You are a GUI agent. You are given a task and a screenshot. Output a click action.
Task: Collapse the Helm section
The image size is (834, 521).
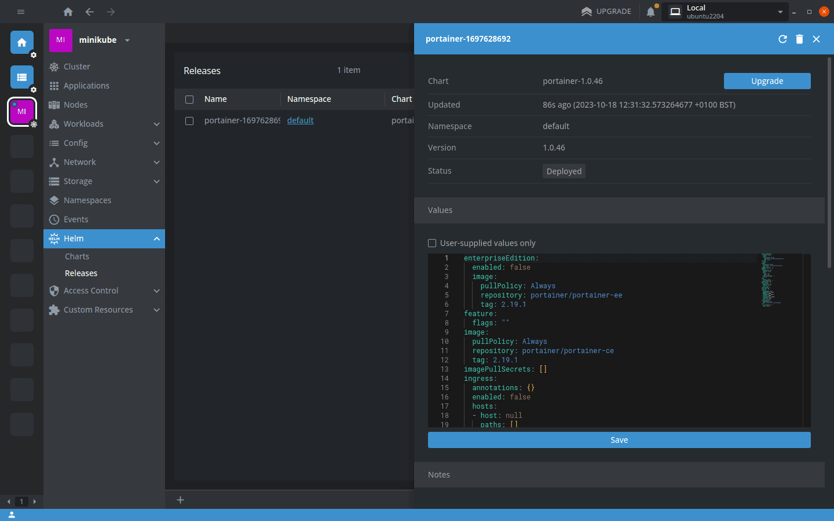pos(104,239)
